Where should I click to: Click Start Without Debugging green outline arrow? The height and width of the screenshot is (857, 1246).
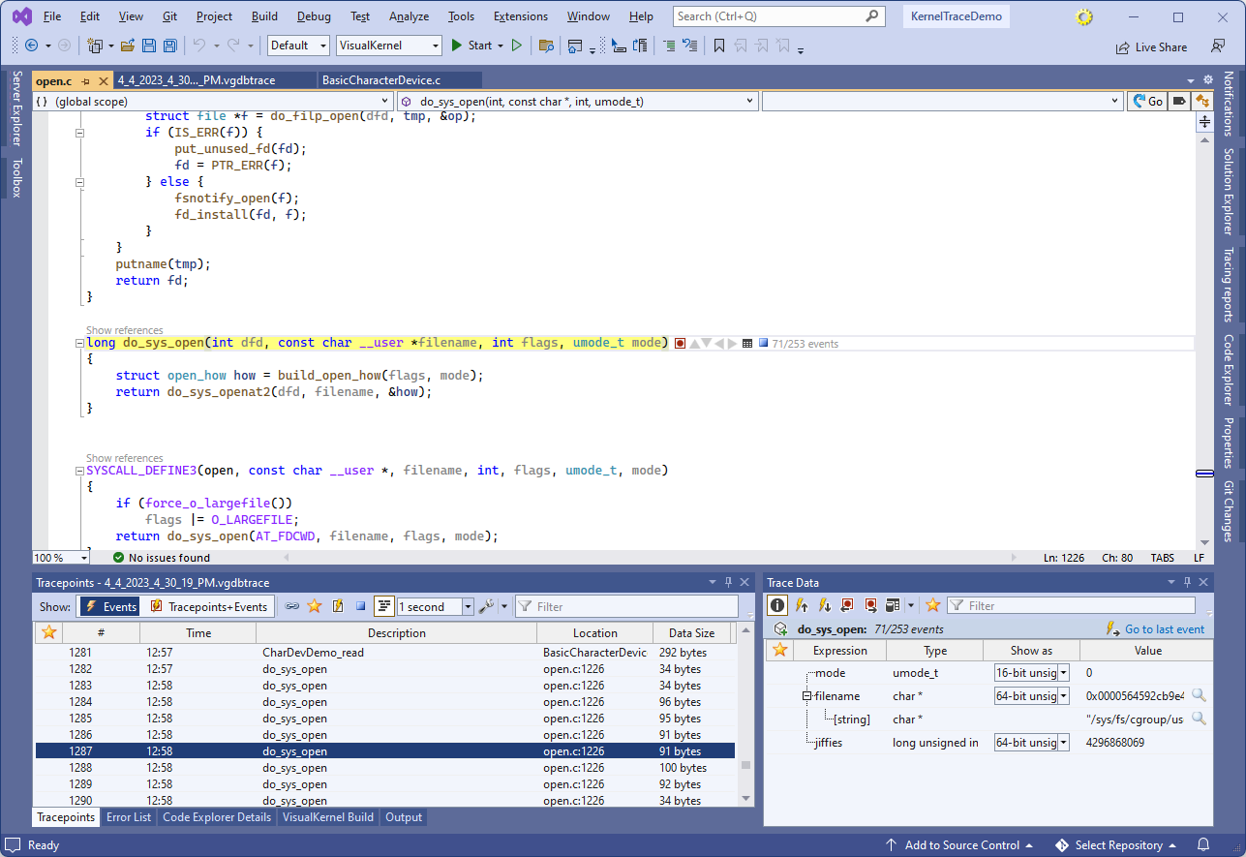tap(517, 46)
